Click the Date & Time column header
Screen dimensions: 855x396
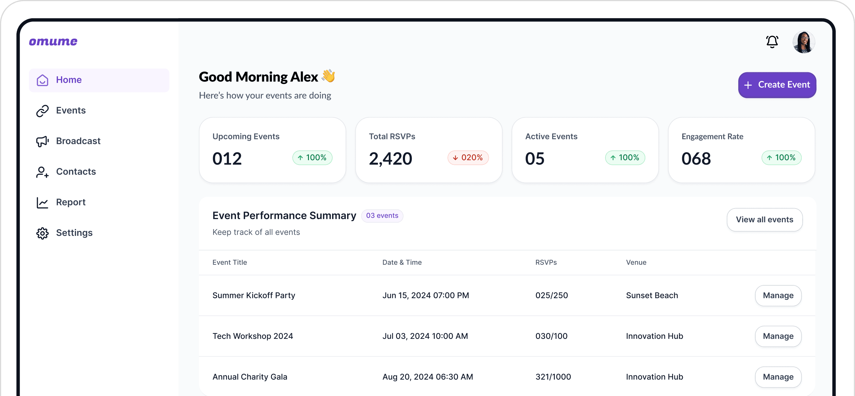[402, 263]
